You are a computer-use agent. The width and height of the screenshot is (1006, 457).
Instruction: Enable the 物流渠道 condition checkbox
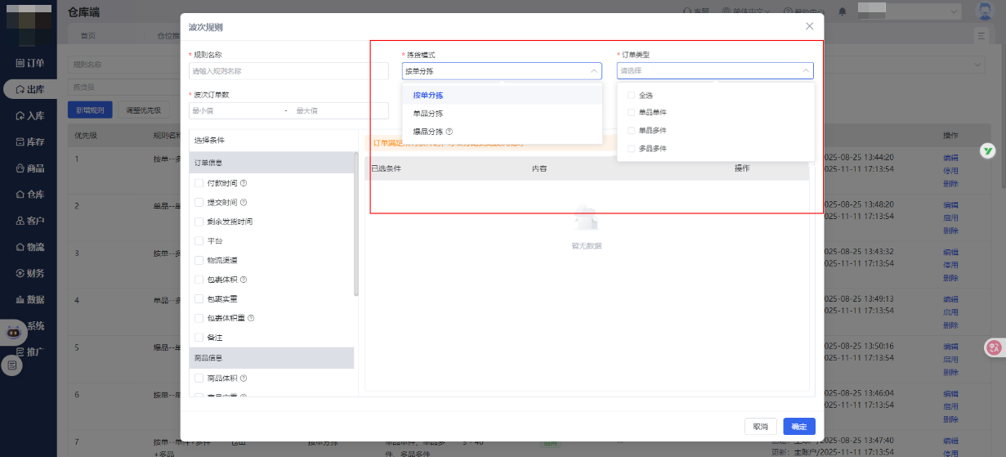point(199,260)
